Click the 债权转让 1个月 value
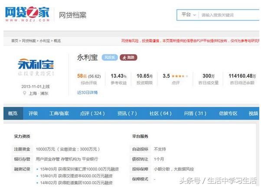 (159, 159)
